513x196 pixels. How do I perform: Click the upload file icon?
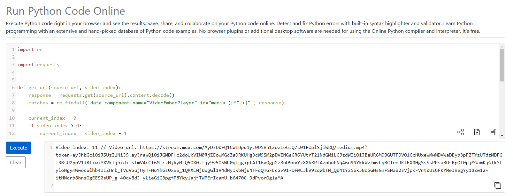pyautogui.click(x=477, y=132)
